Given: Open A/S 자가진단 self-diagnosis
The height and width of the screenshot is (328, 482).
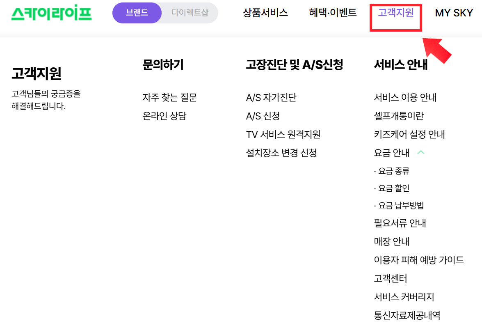Looking at the screenshot, I should [272, 98].
